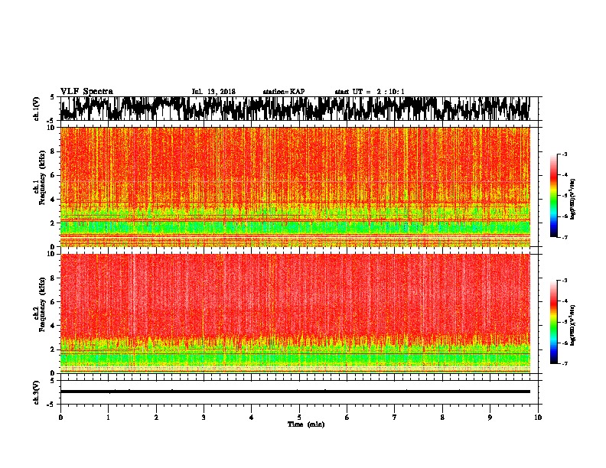Click the ch.2 spectrogram panel

295,314
